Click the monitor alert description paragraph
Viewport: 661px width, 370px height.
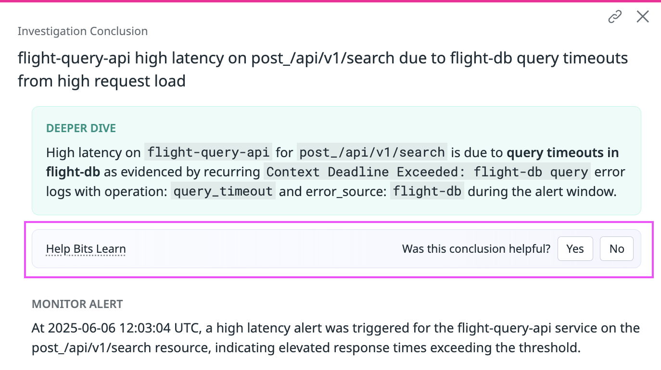coord(335,338)
